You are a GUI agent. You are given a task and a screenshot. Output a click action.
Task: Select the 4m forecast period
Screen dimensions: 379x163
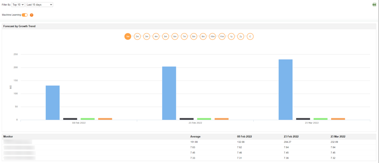coord(156,37)
